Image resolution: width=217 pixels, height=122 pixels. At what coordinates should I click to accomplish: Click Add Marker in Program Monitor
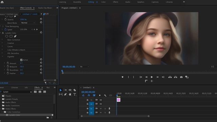coord(122,77)
